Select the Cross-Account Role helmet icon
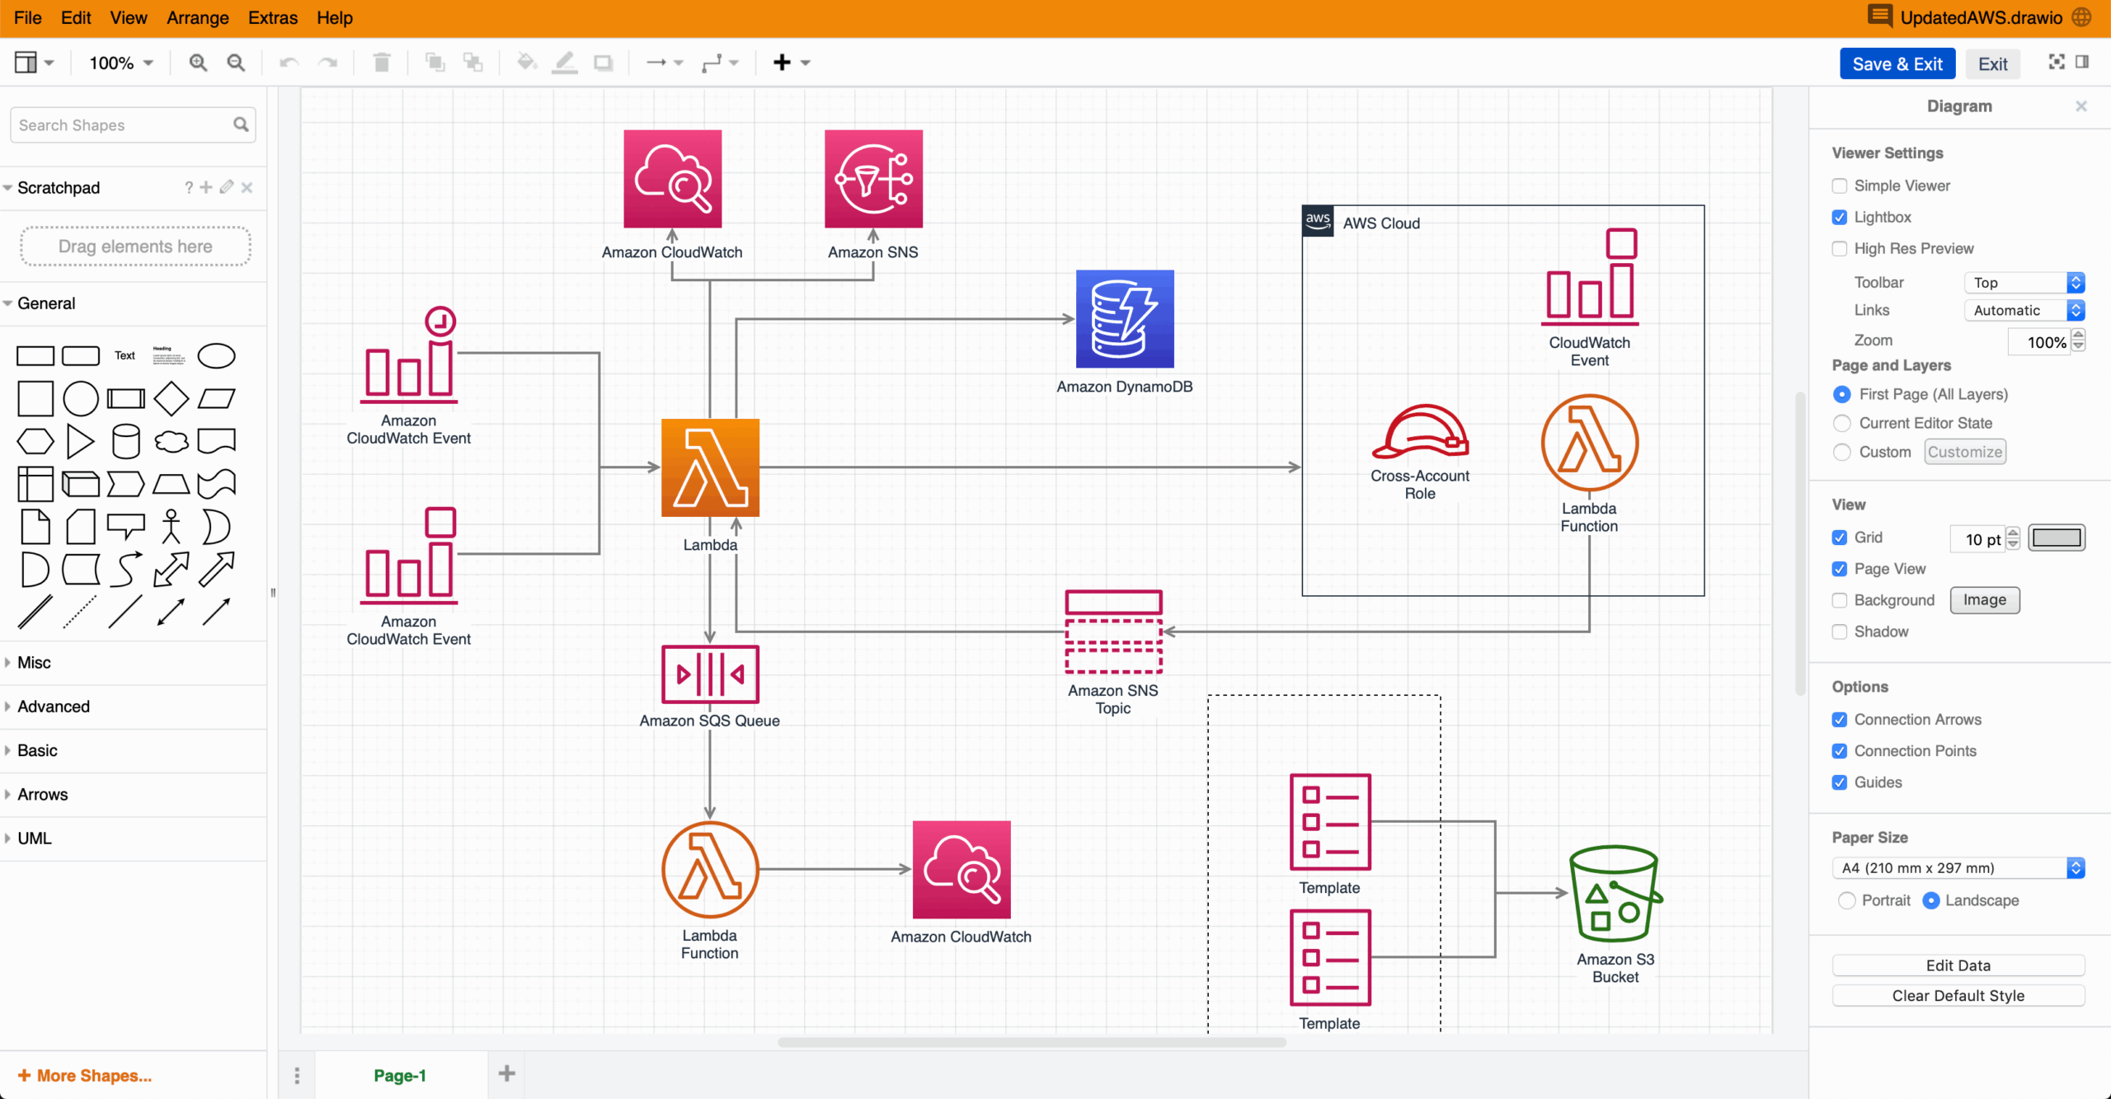2111x1099 pixels. tap(1420, 431)
